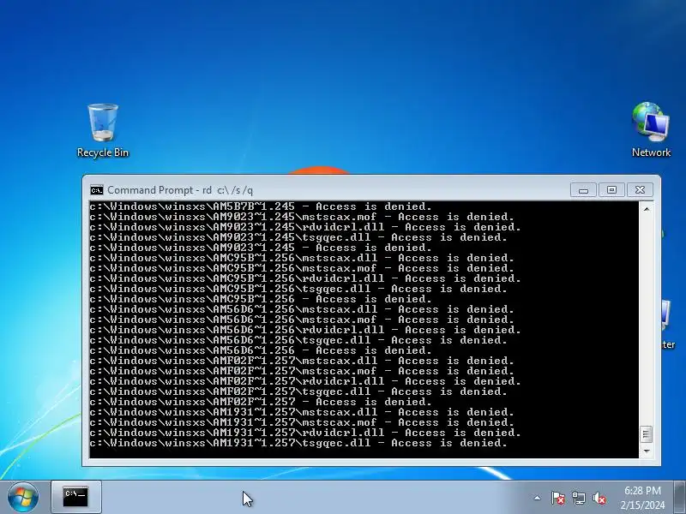
Task: Click line AMF02F~1.257\rdvidcrl.dll
Action: click(305, 381)
